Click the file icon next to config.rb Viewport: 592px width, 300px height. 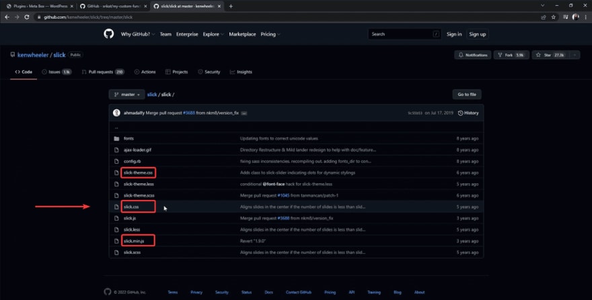tap(116, 161)
